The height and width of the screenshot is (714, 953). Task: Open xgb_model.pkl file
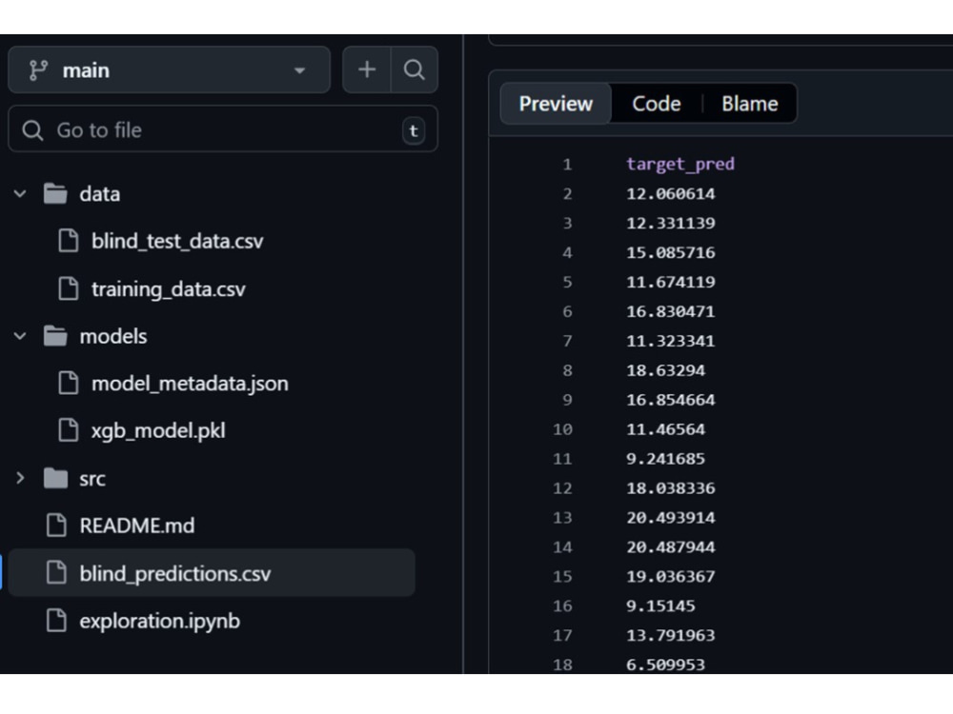pos(158,431)
